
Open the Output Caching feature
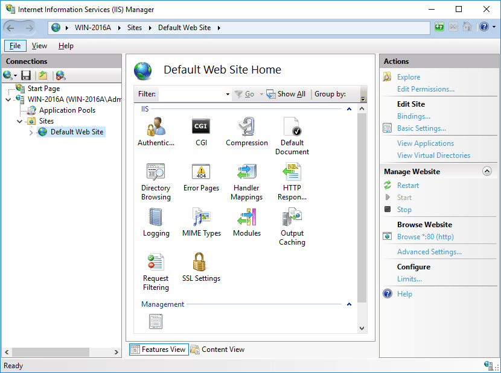292,218
